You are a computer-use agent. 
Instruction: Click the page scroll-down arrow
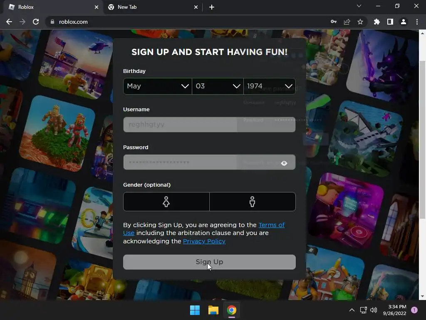click(422, 296)
